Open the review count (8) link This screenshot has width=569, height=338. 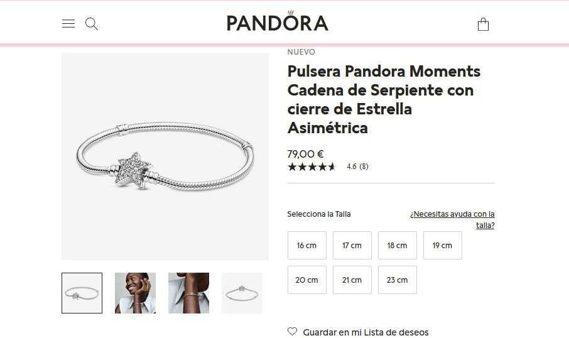pyautogui.click(x=364, y=166)
